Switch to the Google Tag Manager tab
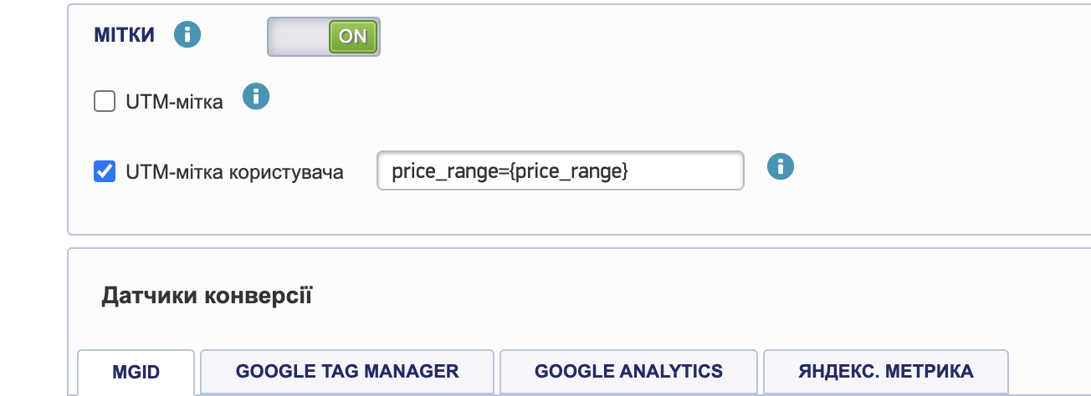Viewport: 1091px width, 396px height. [347, 371]
